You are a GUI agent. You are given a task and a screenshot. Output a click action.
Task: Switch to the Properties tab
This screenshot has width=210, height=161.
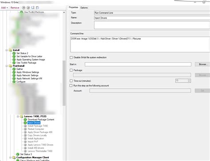pyautogui.click(x=74, y=8)
